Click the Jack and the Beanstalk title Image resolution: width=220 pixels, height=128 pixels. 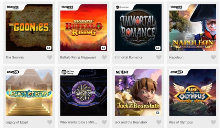pos(131,122)
